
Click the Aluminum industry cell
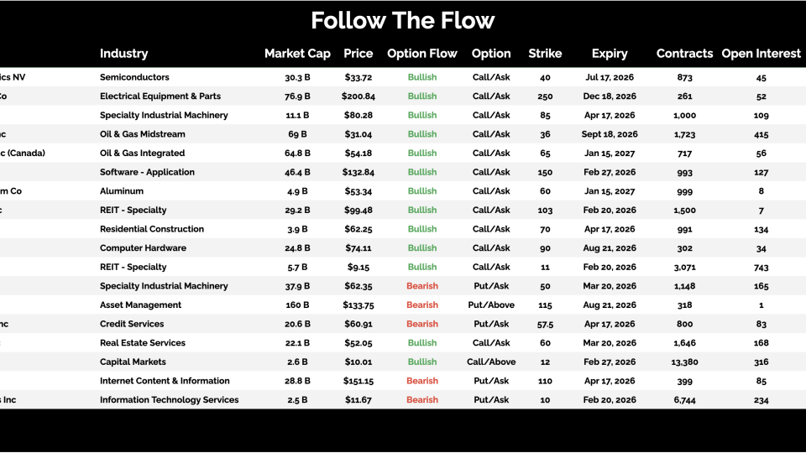(x=122, y=191)
